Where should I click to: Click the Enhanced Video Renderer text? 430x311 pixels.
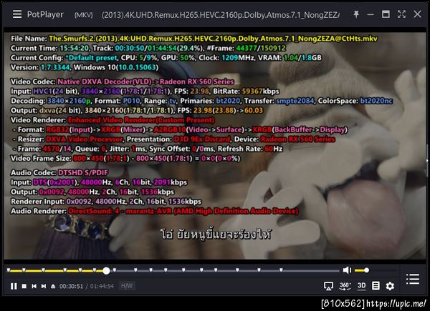point(141,120)
